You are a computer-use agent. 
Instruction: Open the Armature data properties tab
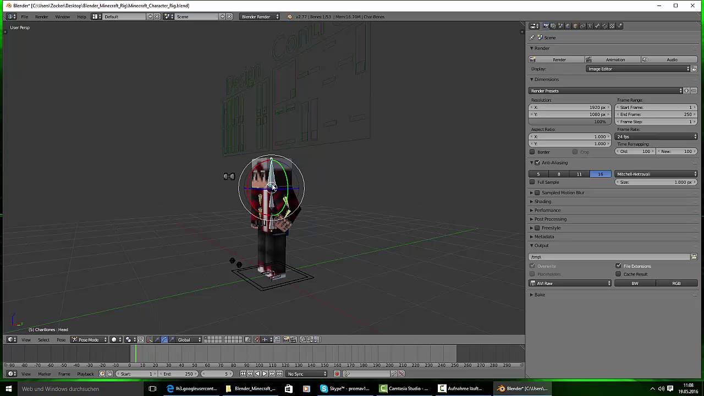(x=590, y=26)
